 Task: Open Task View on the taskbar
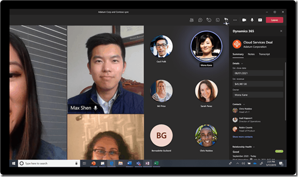pyautogui.click(x=84, y=163)
